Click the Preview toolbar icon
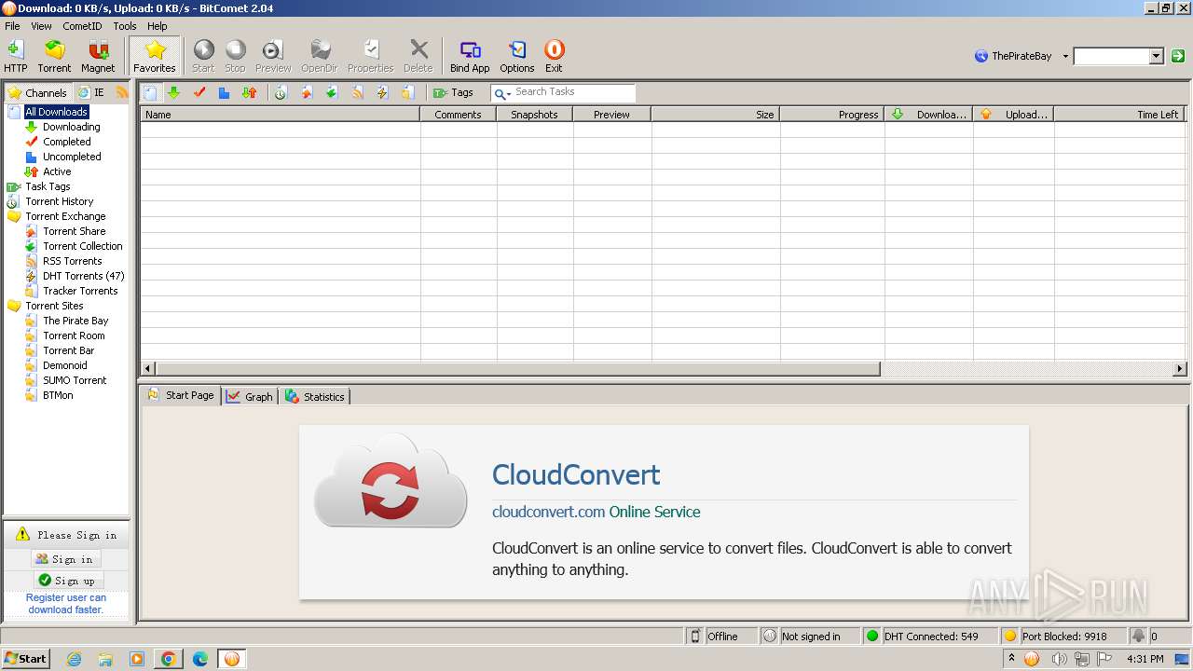The height and width of the screenshot is (671, 1193). pos(273,56)
